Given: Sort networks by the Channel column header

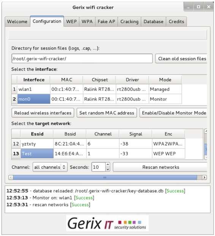Looking at the screenshot, I should click(x=103, y=134).
